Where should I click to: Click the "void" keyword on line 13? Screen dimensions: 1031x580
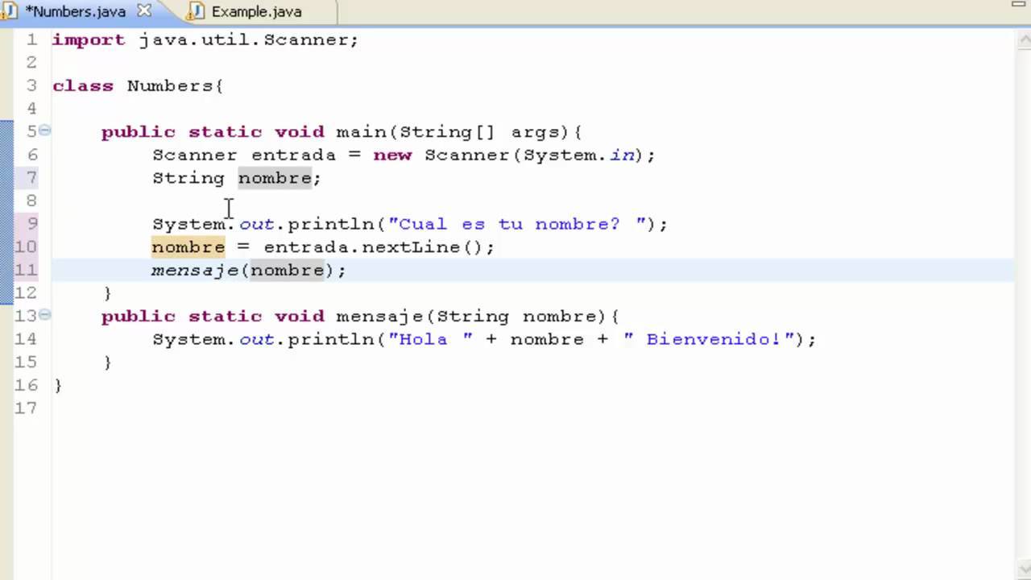coord(299,317)
